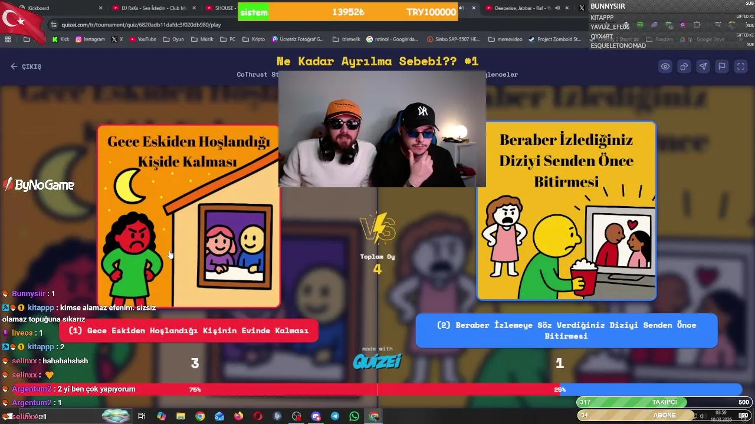The width and height of the screenshot is (755, 424).
Task: Open WhatsApp from taskbar
Action: (x=354, y=416)
